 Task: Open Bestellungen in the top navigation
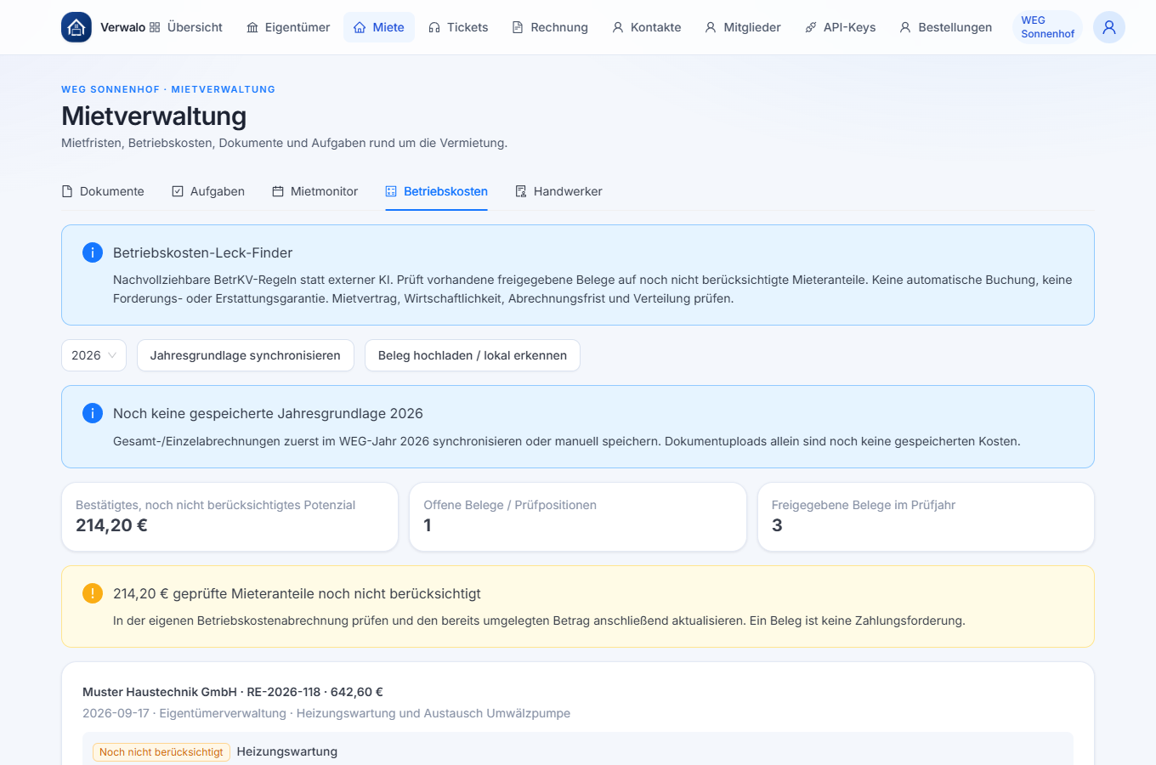coord(946,27)
